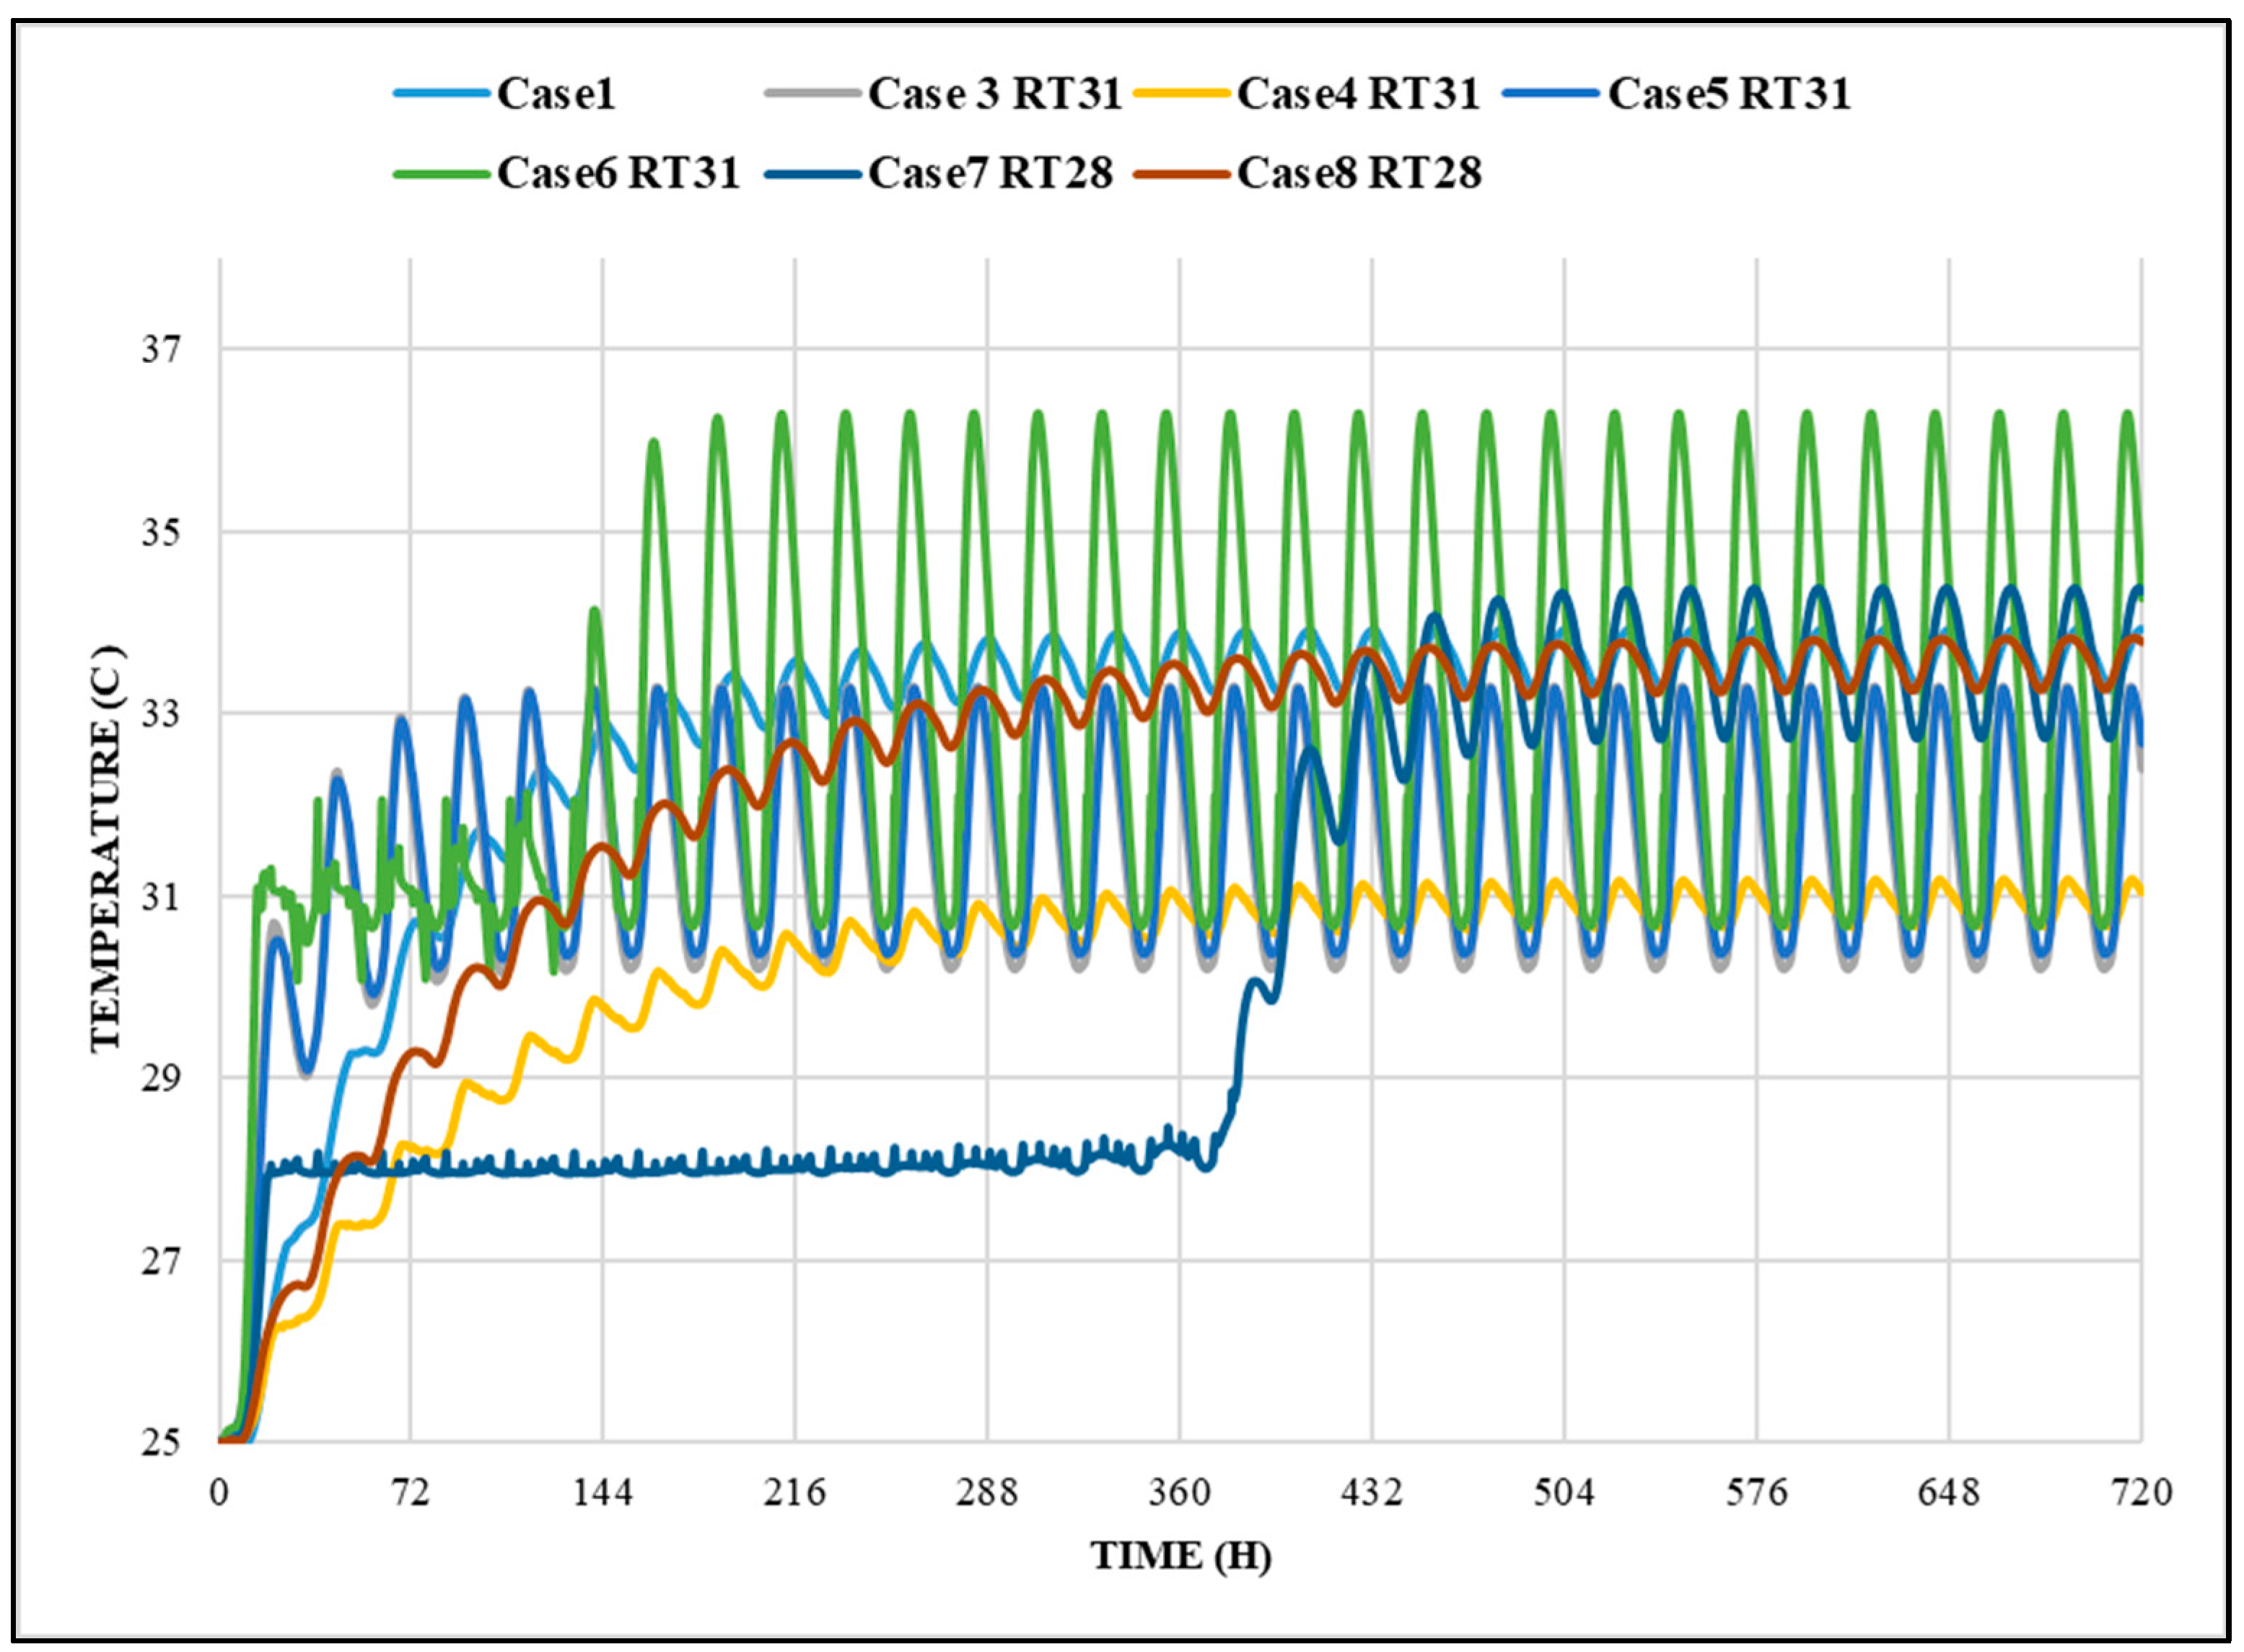Viewport: 2244px width, 1652px height.
Task: Click the Case4 RT31 yellow legend swatch
Action: click(1182, 94)
